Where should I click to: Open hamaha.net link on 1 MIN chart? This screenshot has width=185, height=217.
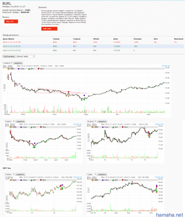tap(166, 66)
